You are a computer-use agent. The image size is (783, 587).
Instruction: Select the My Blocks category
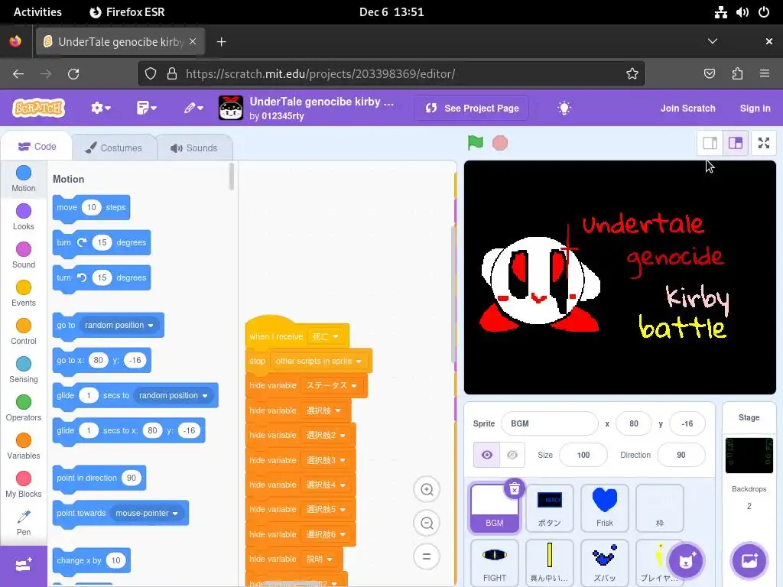(x=24, y=485)
